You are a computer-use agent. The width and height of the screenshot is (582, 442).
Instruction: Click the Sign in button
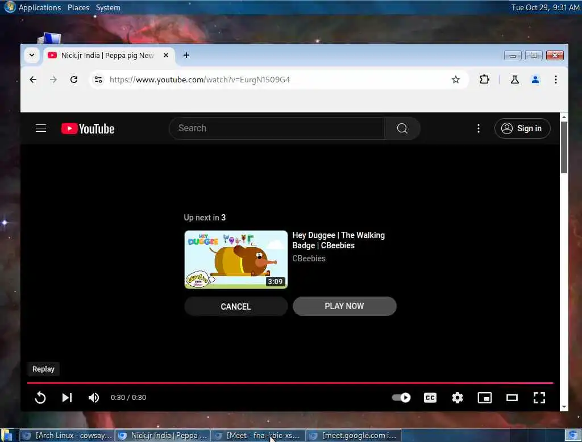point(522,128)
